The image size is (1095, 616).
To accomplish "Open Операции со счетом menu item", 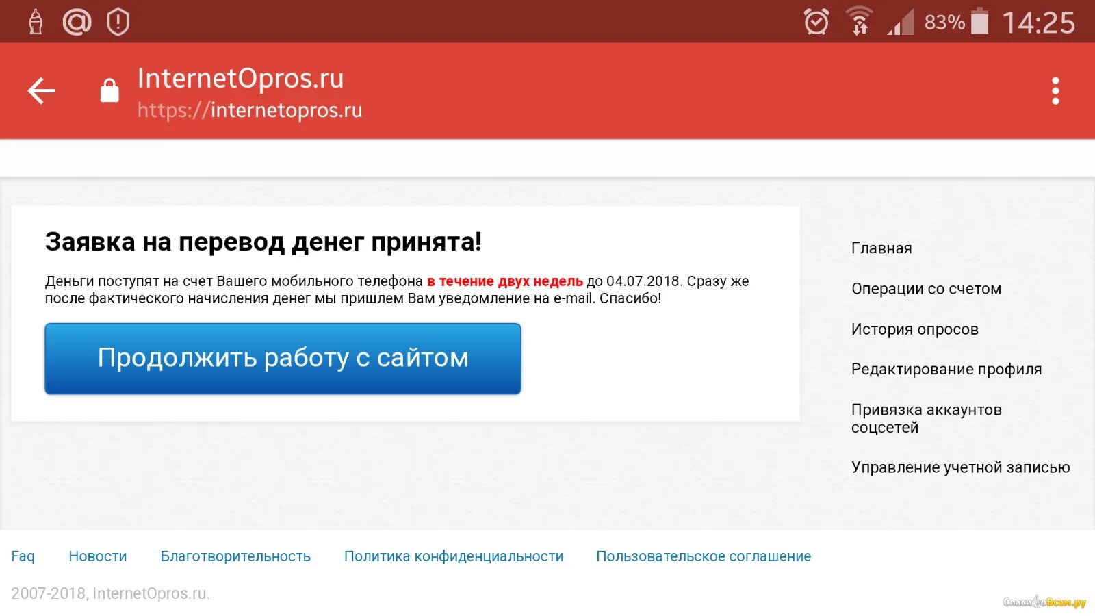I will click(926, 289).
